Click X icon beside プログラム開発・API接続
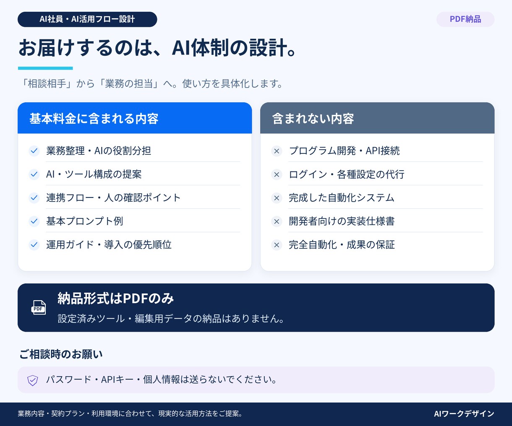The height and width of the screenshot is (426, 512). click(x=277, y=151)
